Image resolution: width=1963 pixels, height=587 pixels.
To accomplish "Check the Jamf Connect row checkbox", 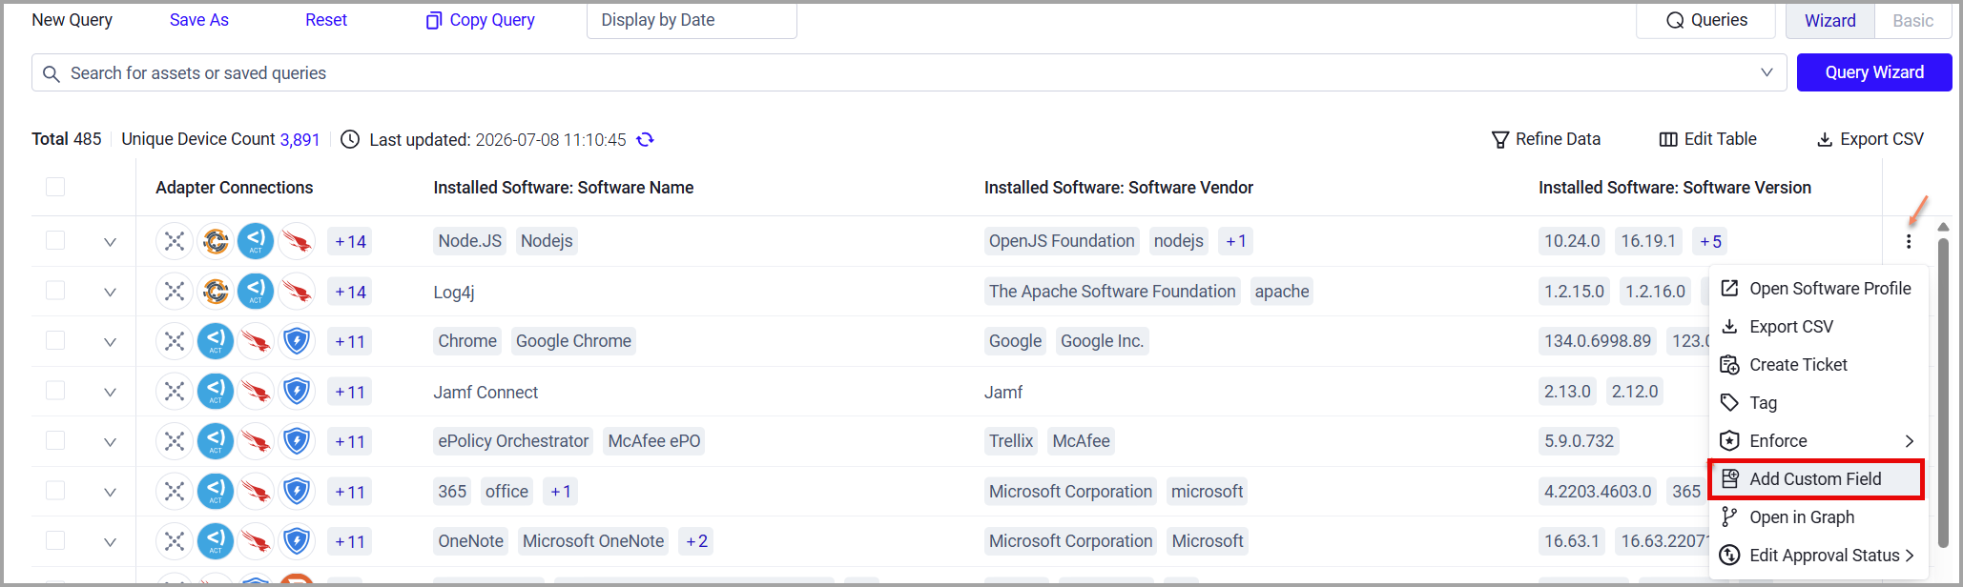I will (x=55, y=391).
